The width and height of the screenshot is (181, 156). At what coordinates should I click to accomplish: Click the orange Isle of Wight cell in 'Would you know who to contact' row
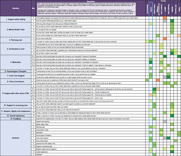158,80
